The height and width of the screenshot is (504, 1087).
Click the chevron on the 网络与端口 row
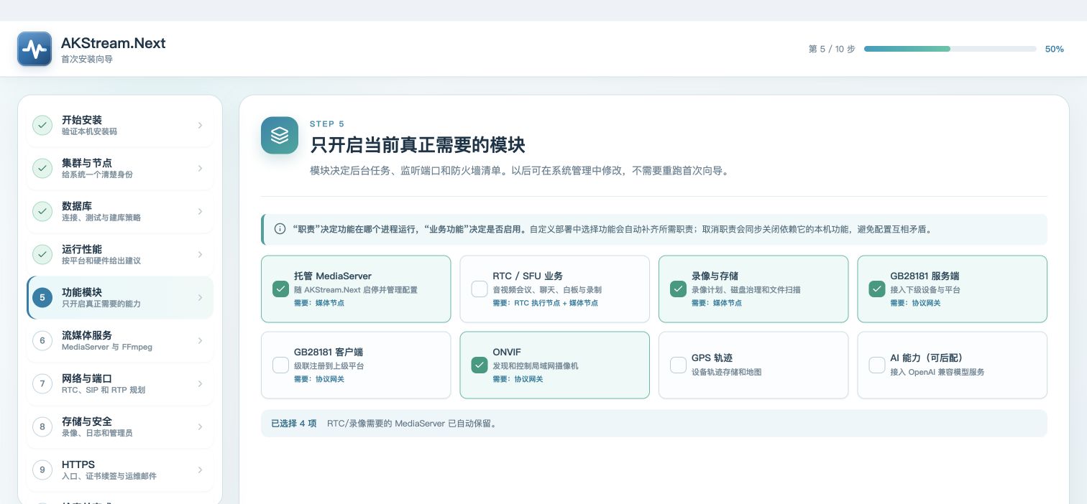200,383
